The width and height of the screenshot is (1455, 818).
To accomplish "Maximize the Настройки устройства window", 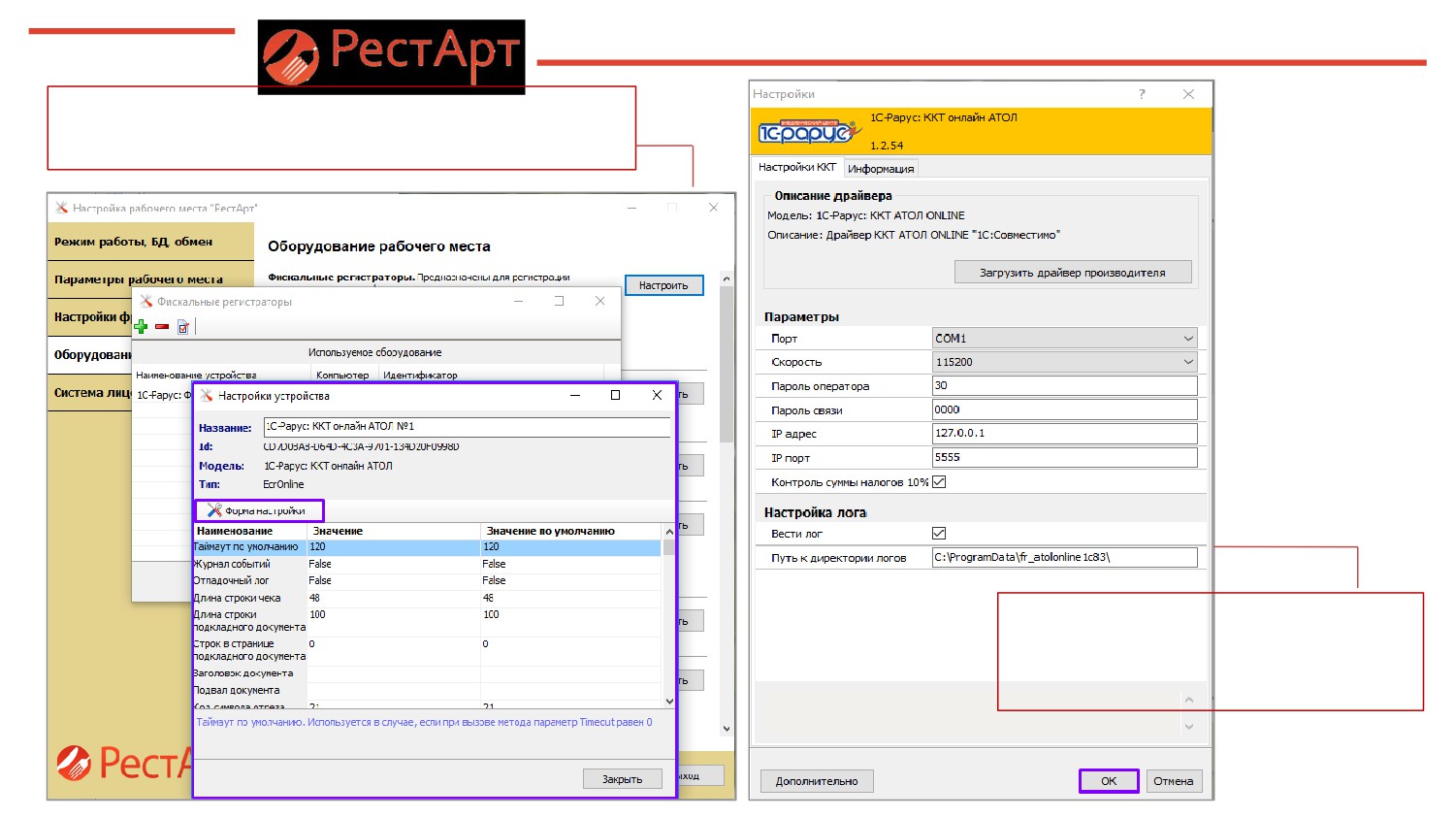I will (x=615, y=395).
